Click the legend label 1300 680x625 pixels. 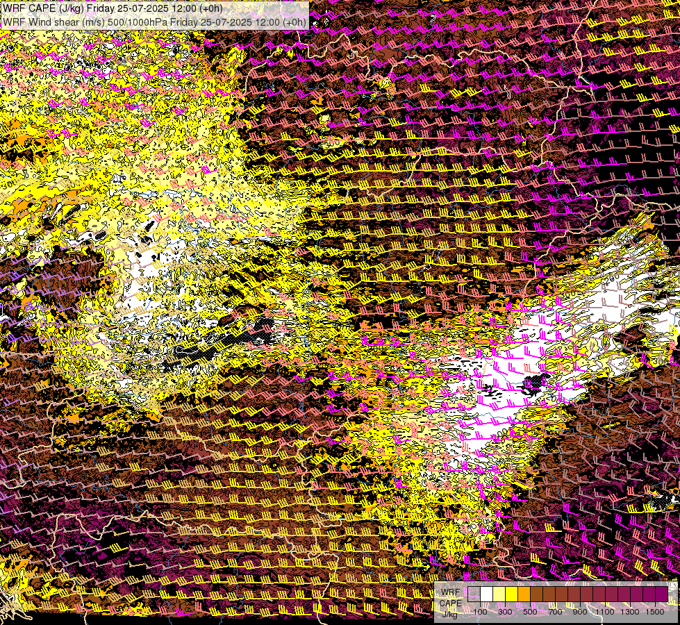[630, 612]
